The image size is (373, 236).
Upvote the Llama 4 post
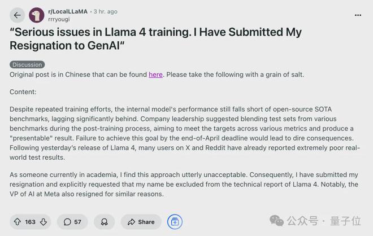(x=17, y=222)
